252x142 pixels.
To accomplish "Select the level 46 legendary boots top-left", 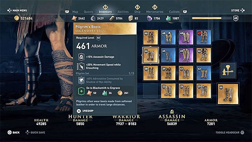I will (150, 37).
